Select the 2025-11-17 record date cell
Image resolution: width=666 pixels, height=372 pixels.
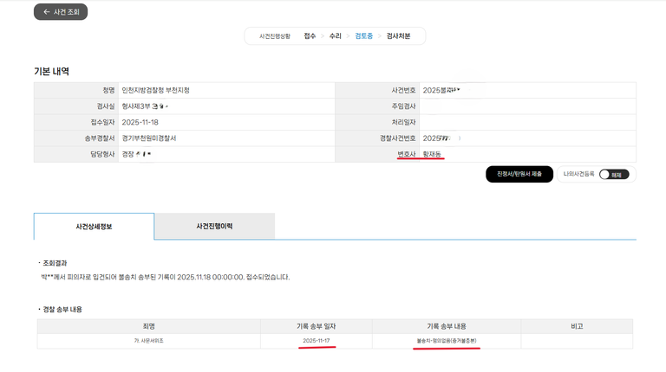[x=316, y=341]
